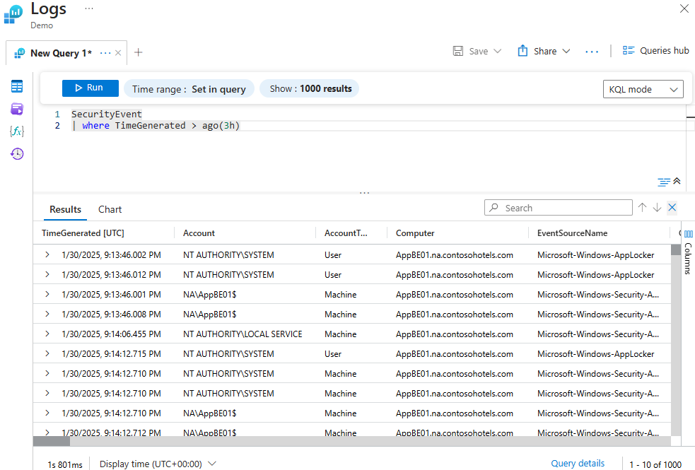Viewport: 695px width, 470px height.
Task: Open the Query history clock icon
Action: tap(17, 153)
